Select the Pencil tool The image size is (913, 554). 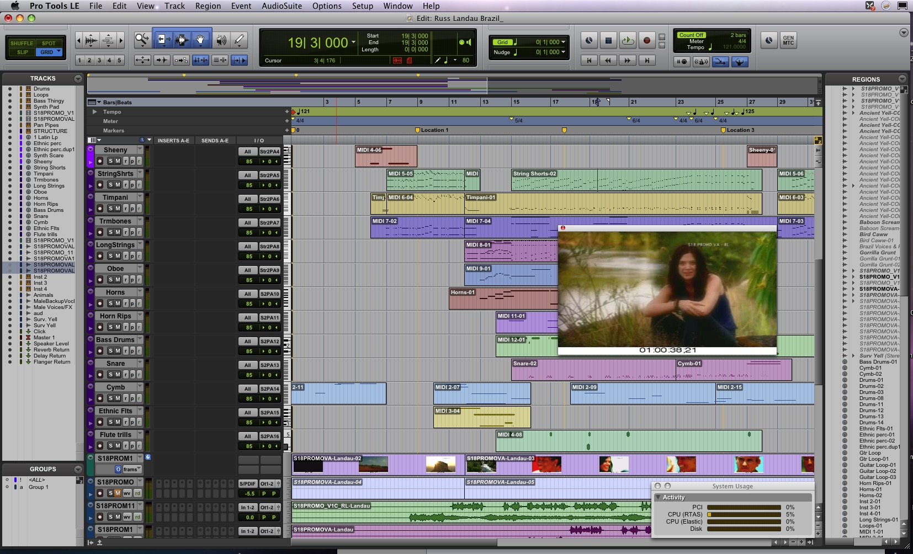pyautogui.click(x=239, y=40)
